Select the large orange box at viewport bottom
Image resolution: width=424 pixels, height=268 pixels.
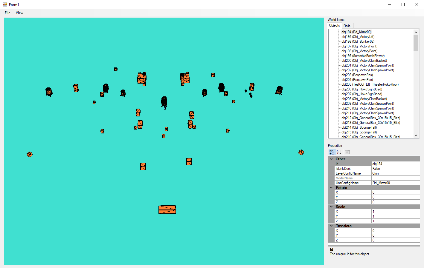(x=167, y=210)
